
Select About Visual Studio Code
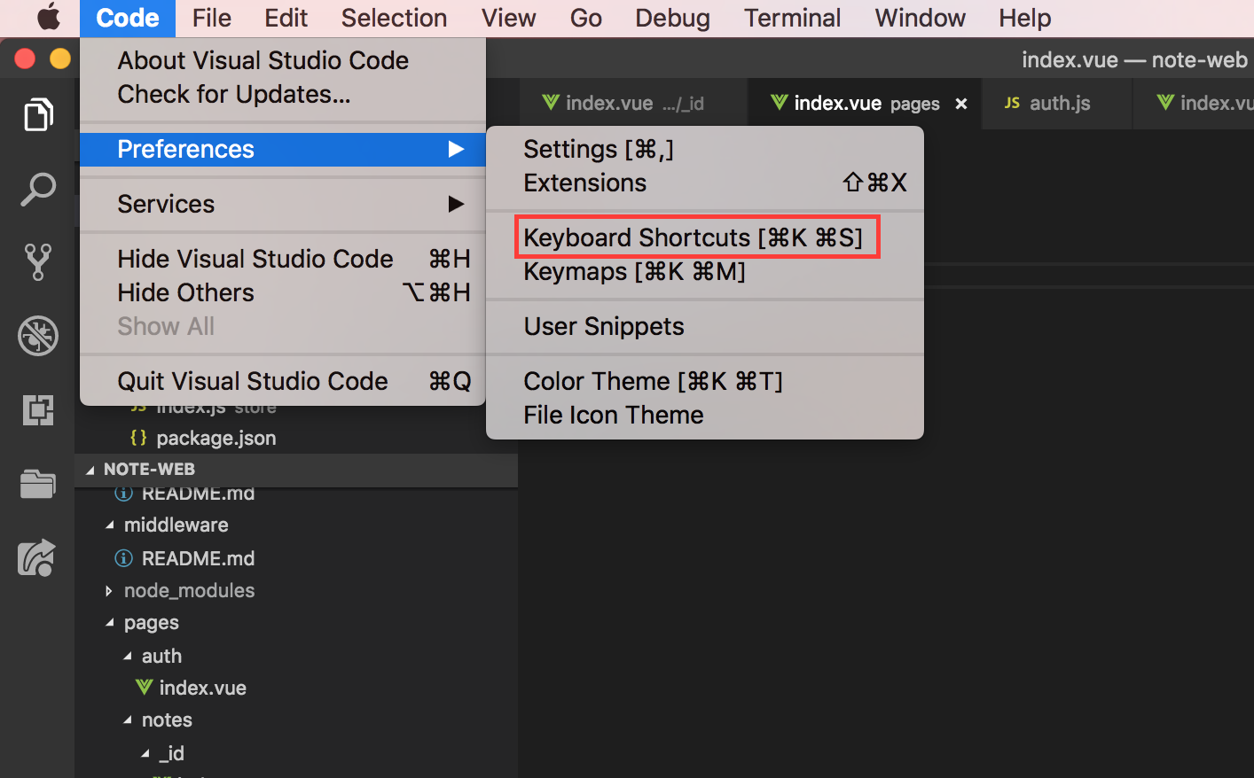point(283,60)
